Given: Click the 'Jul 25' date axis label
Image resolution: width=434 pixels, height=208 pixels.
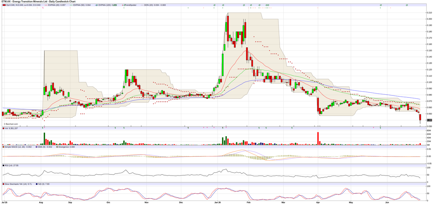Looking at the screenshot, I should 5,203.
